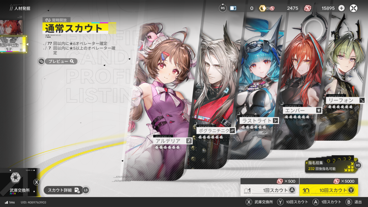Click the class icon beside ラストライト name
Image resolution: width=368 pixels, height=207 pixels.
275,121
